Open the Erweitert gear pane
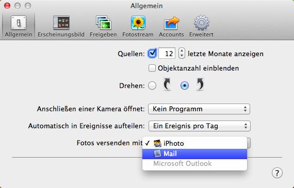294x188 pixels. 201,26
